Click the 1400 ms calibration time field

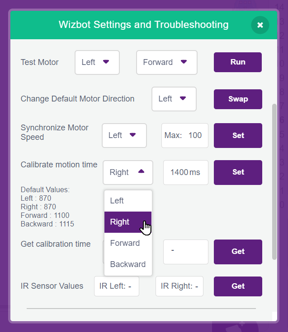click(185, 172)
